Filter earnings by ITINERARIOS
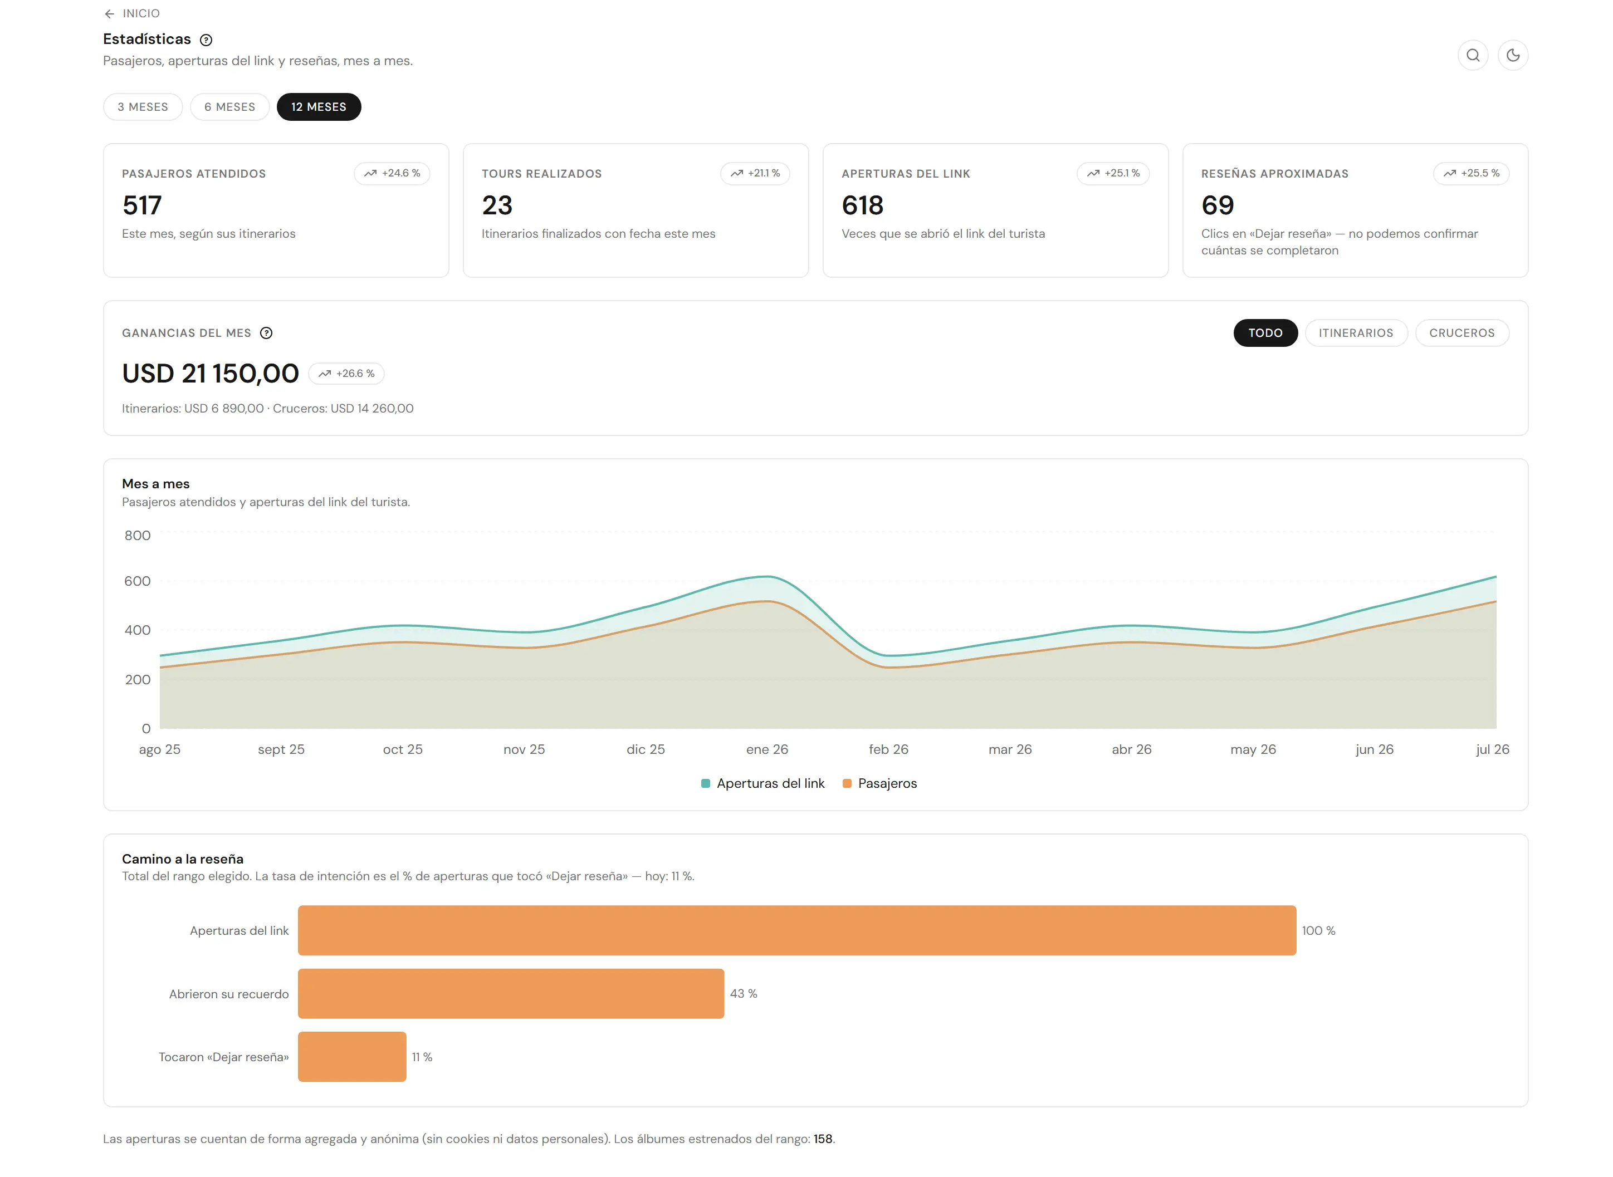The height and width of the screenshot is (1177, 1613). (1356, 333)
